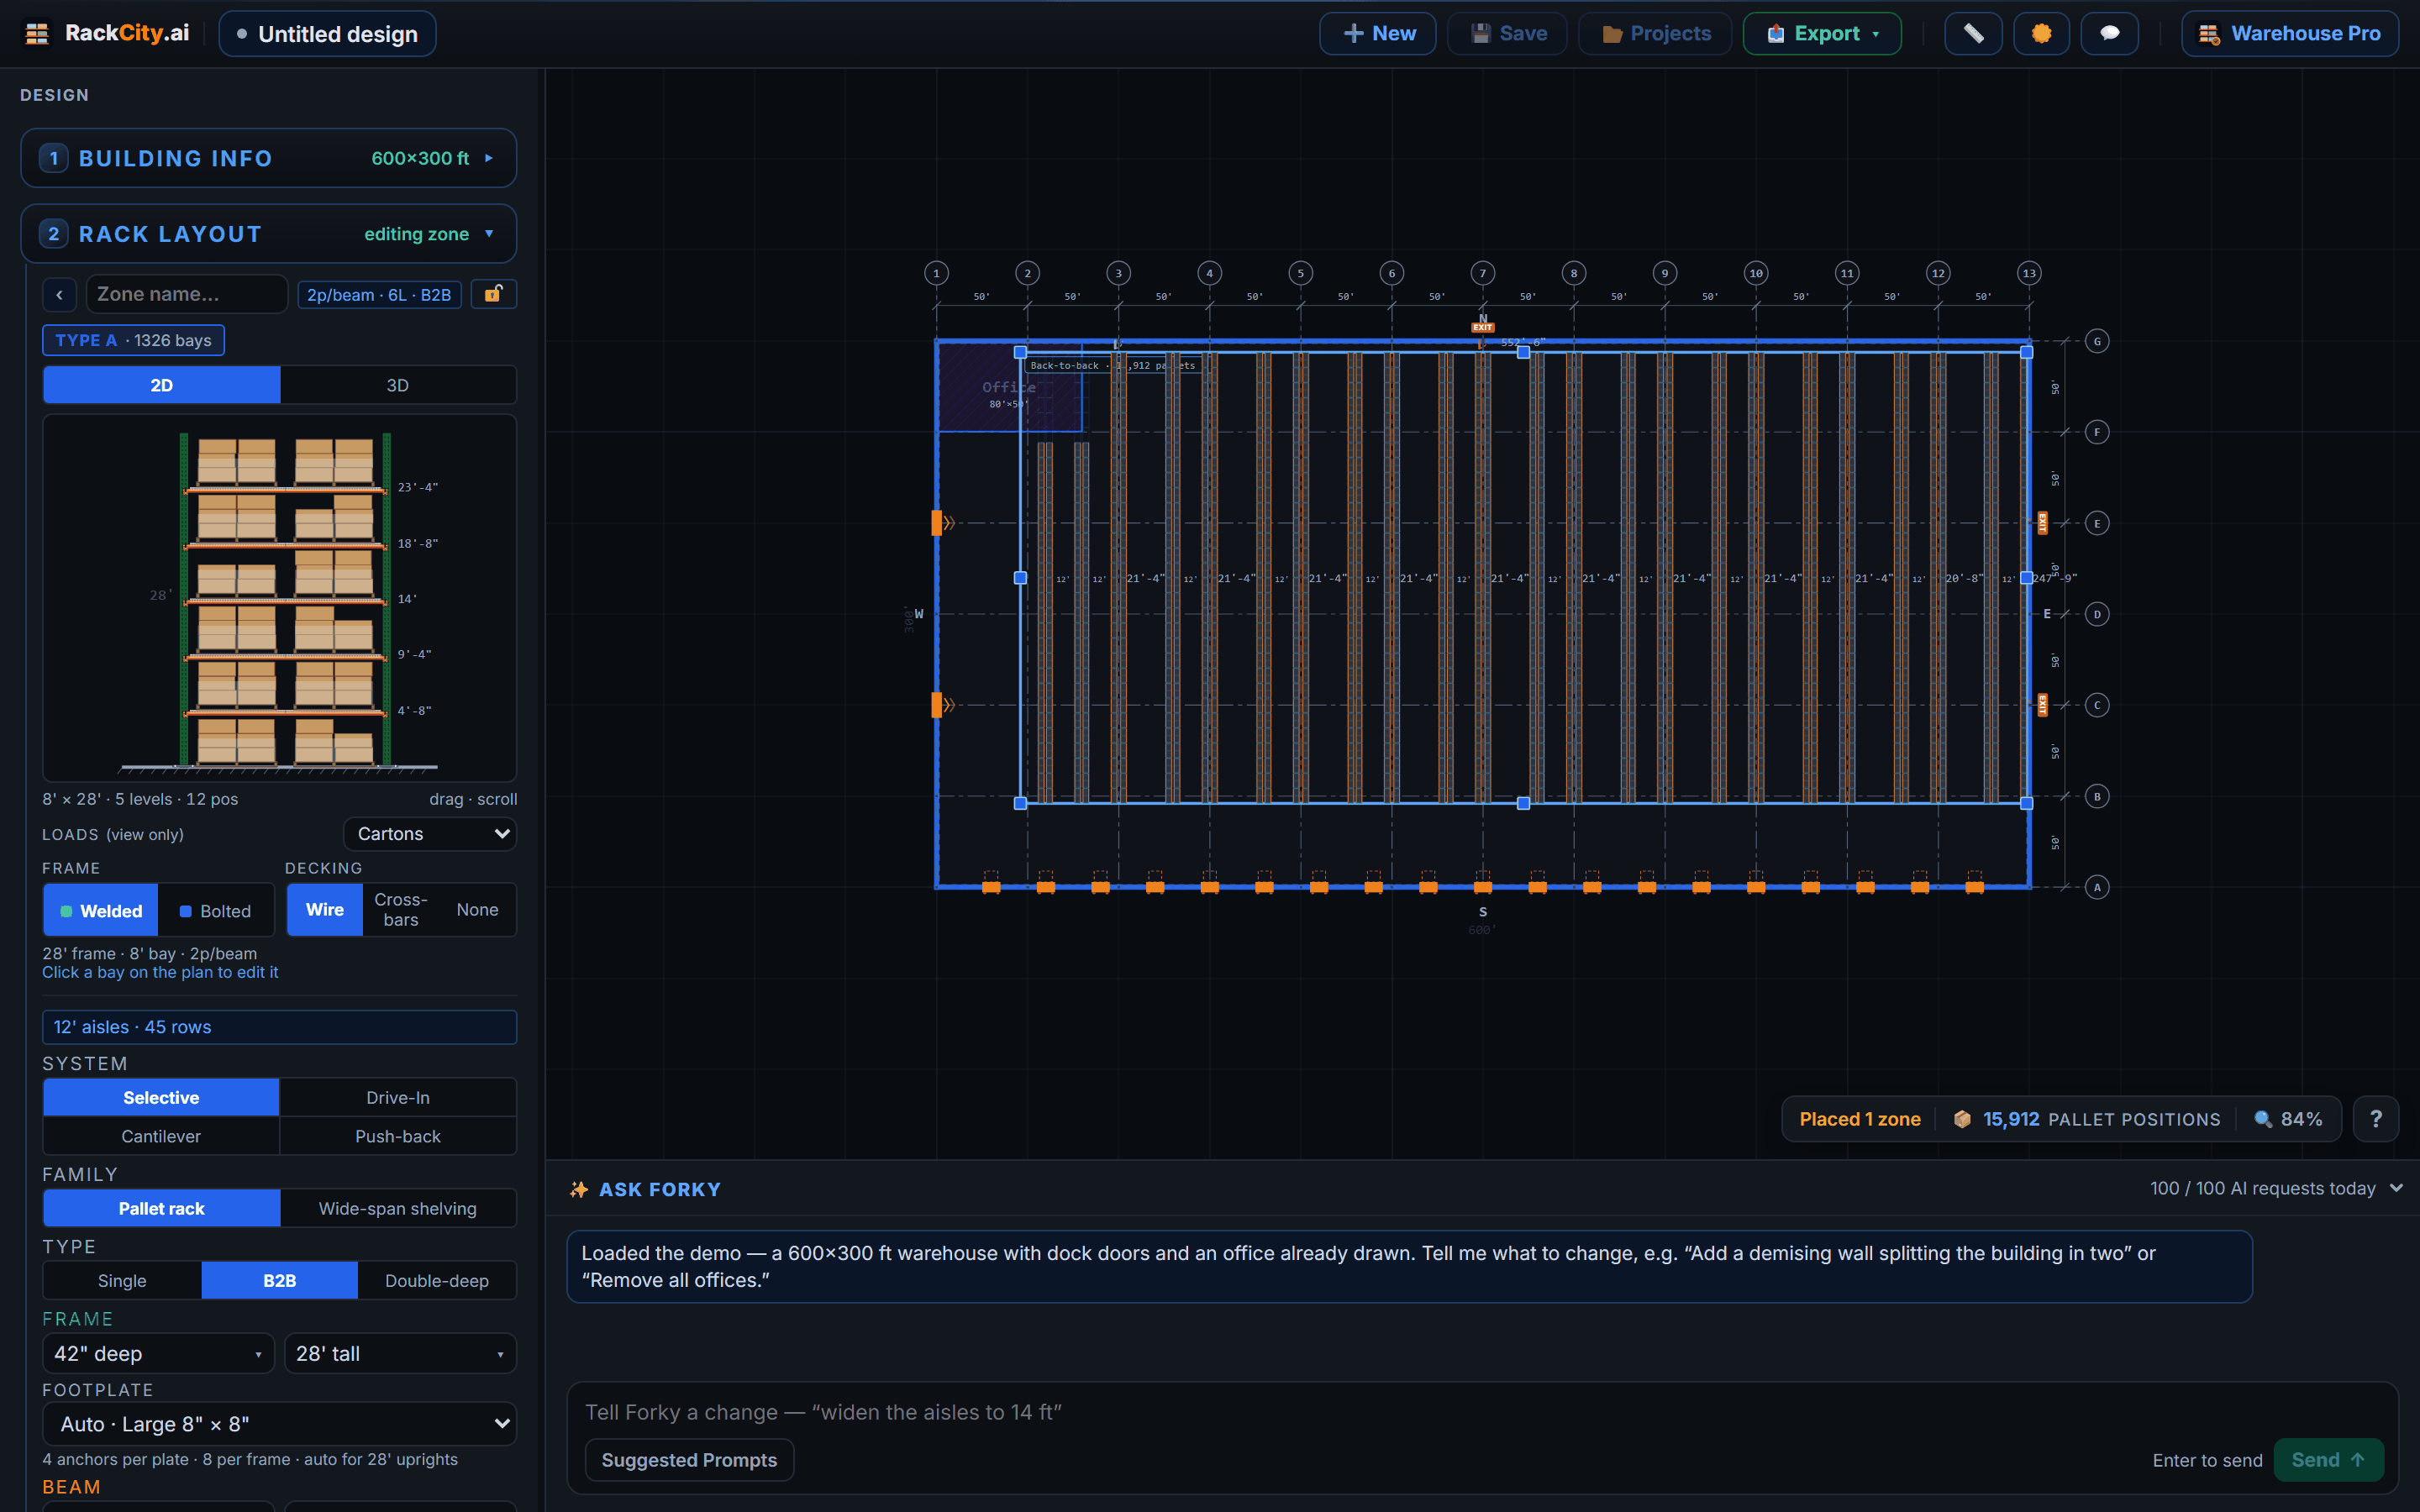Viewport: 2420px width, 1512px height.
Task: Click the Save button
Action: [1508, 33]
